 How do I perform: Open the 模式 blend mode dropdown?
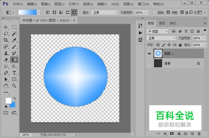tap(104, 12)
